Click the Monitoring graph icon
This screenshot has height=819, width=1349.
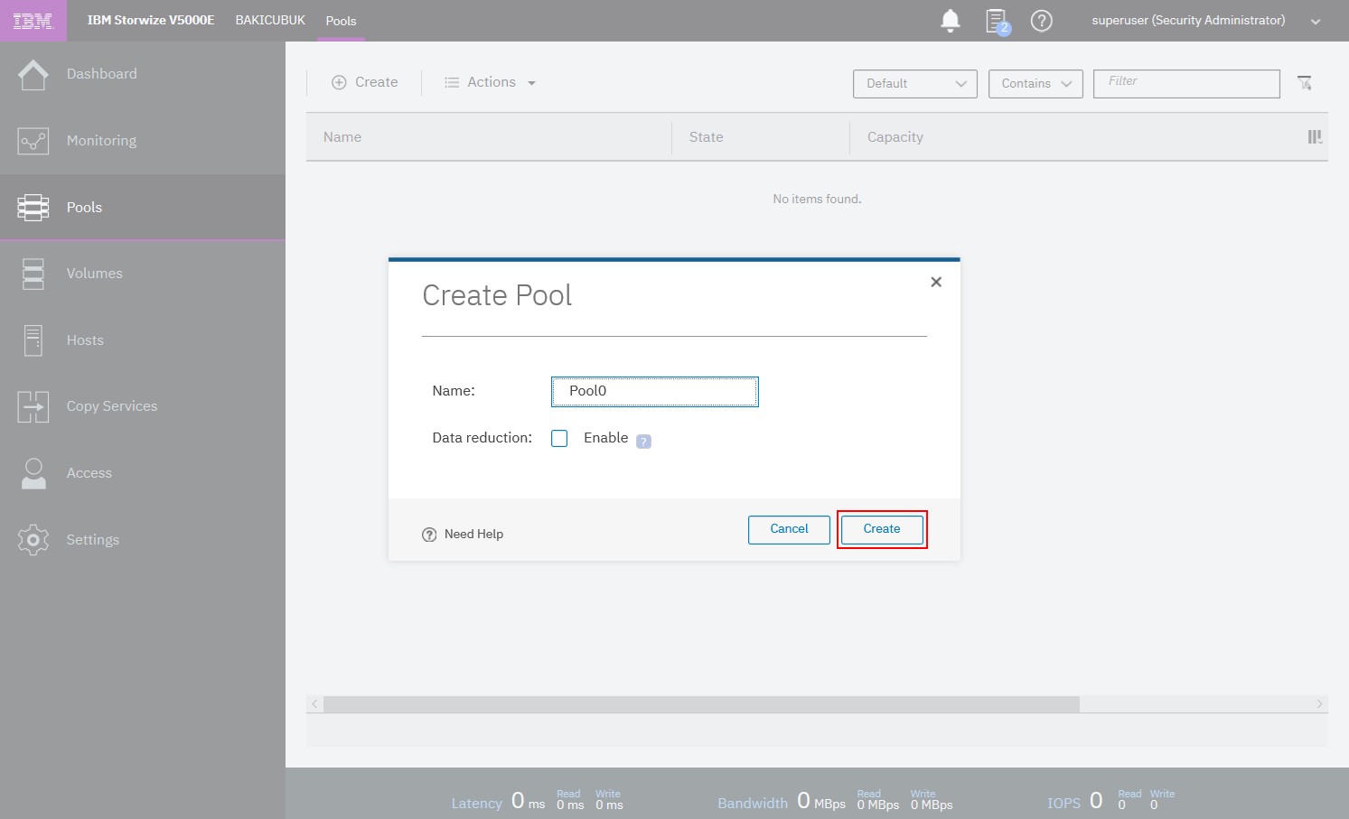(33, 141)
